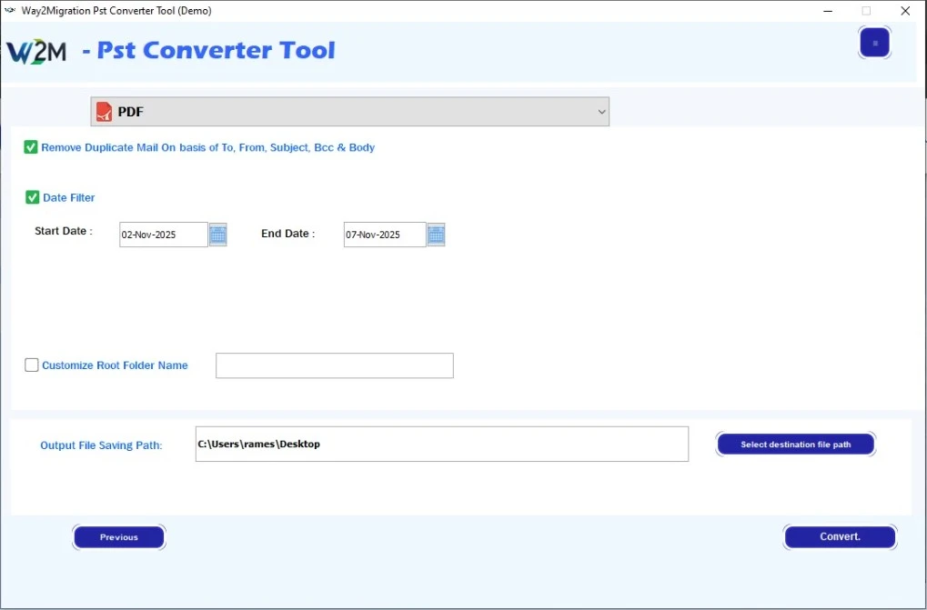Click the End Date field showing 07-Nov-2025
This screenshot has width=927, height=610.
click(x=384, y=235)
